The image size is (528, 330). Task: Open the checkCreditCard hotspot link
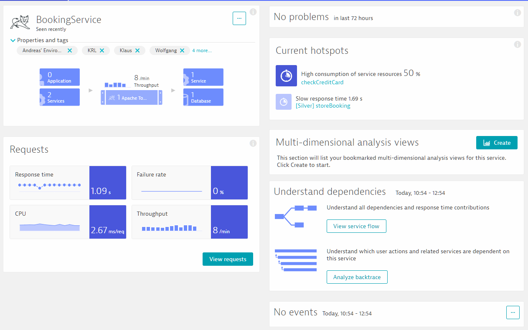(322, 82)
